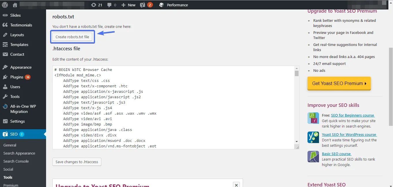Open the bold Tools SEO submenu item

click(x=8, y=177)
